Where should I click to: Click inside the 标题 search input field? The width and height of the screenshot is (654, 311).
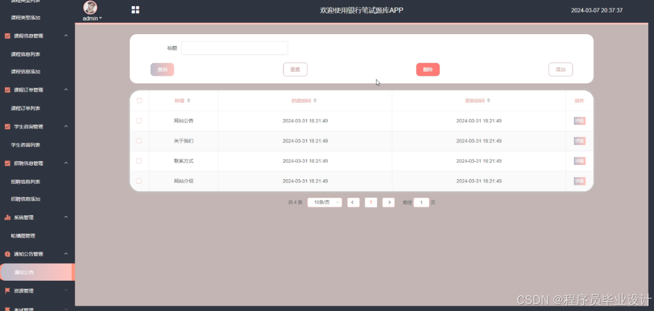[x=234, y=47]
